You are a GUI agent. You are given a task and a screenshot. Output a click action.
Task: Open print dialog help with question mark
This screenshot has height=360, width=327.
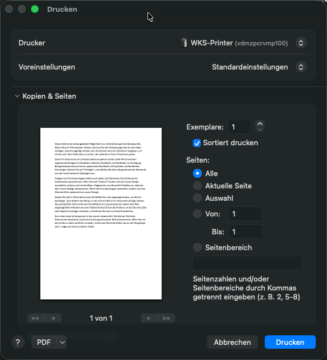click(18, 342)
